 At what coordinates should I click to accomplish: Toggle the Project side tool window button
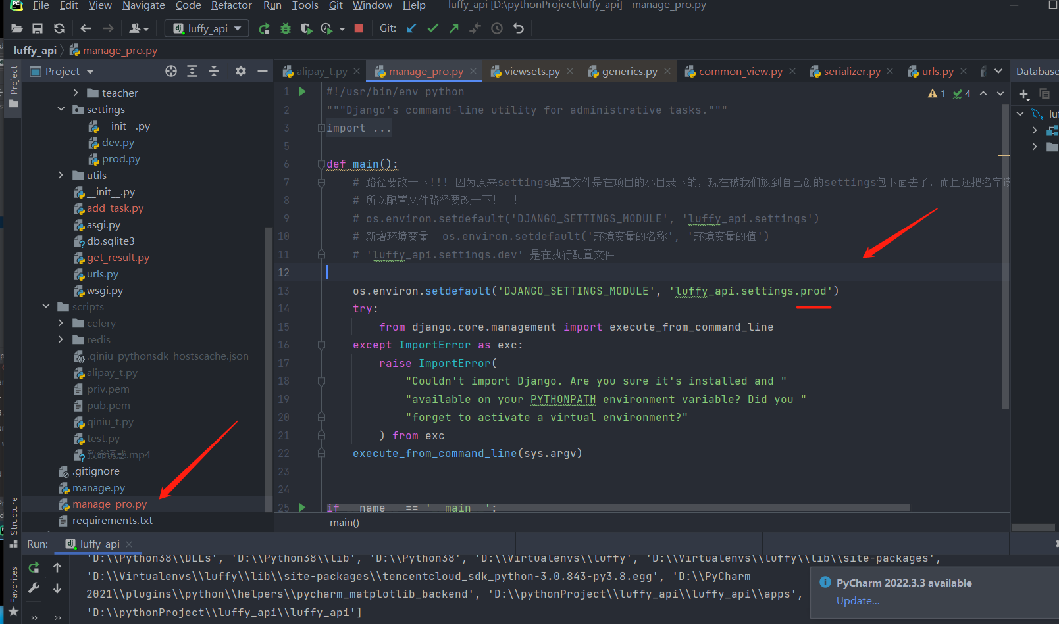(13, 87)
